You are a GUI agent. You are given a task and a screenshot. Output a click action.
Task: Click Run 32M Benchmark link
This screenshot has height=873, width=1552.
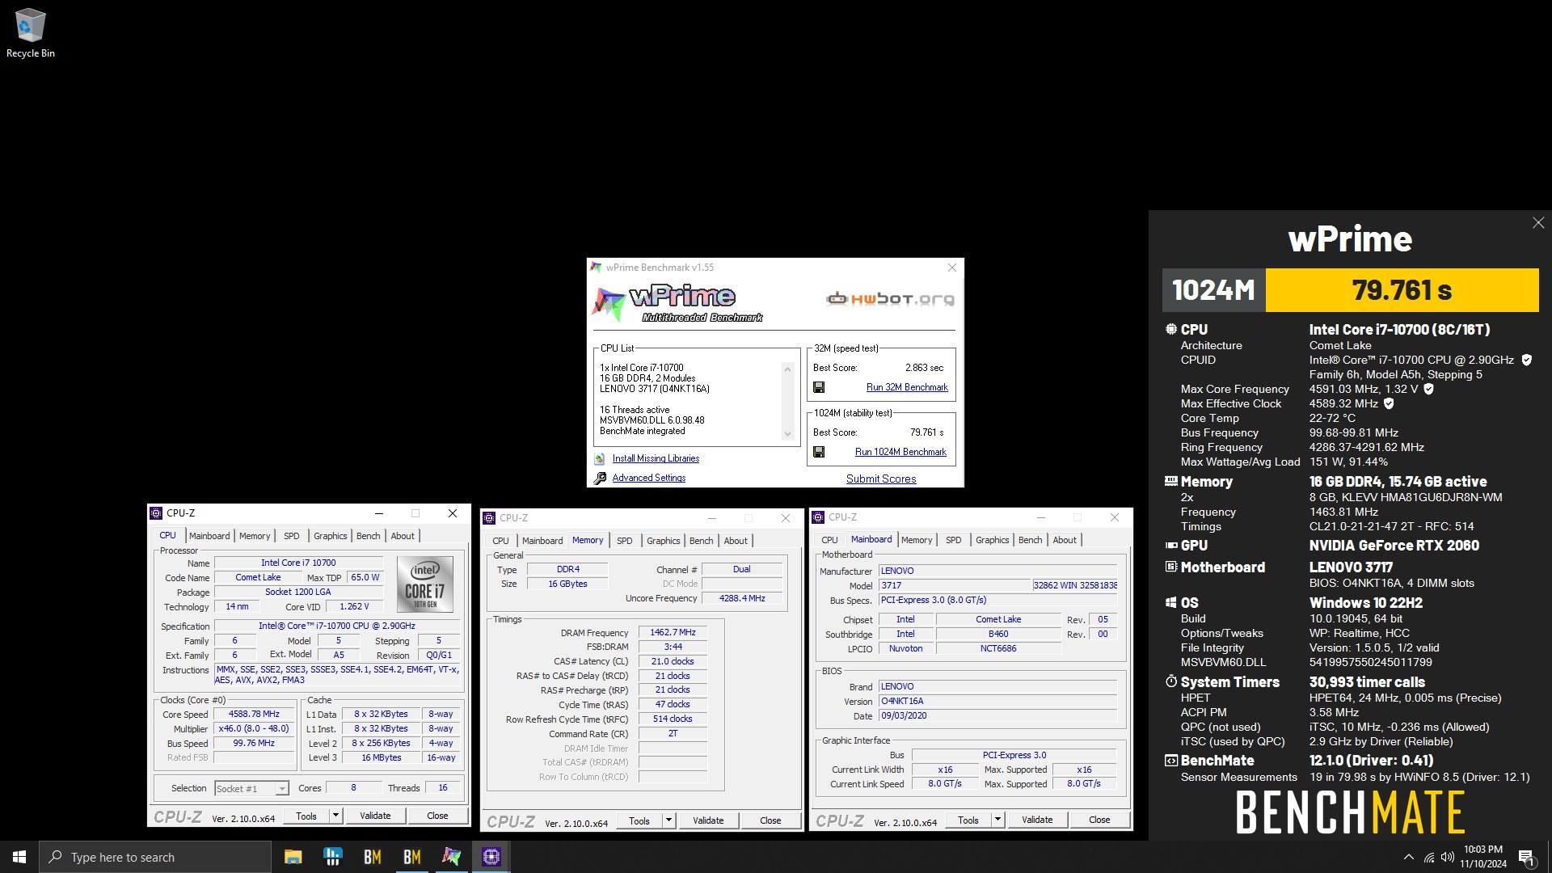tap(907, 387)
